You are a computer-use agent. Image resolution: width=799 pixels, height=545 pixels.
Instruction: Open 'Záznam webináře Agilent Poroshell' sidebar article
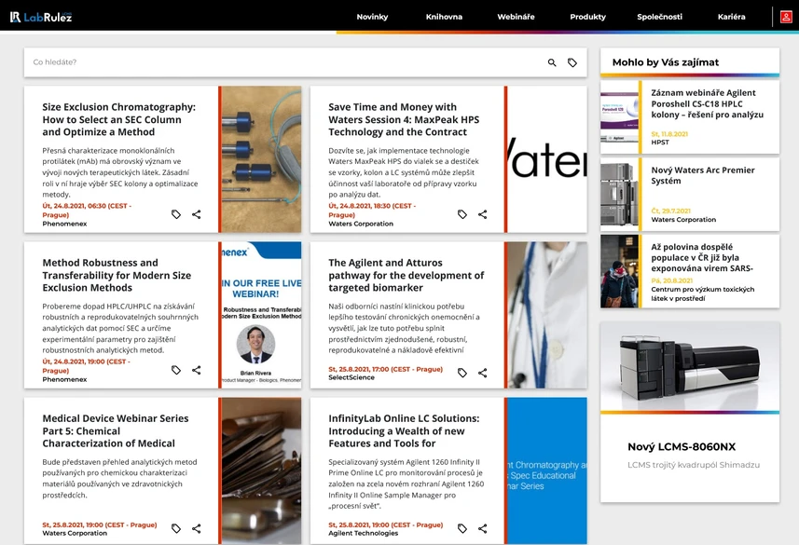tap(707, 104)
